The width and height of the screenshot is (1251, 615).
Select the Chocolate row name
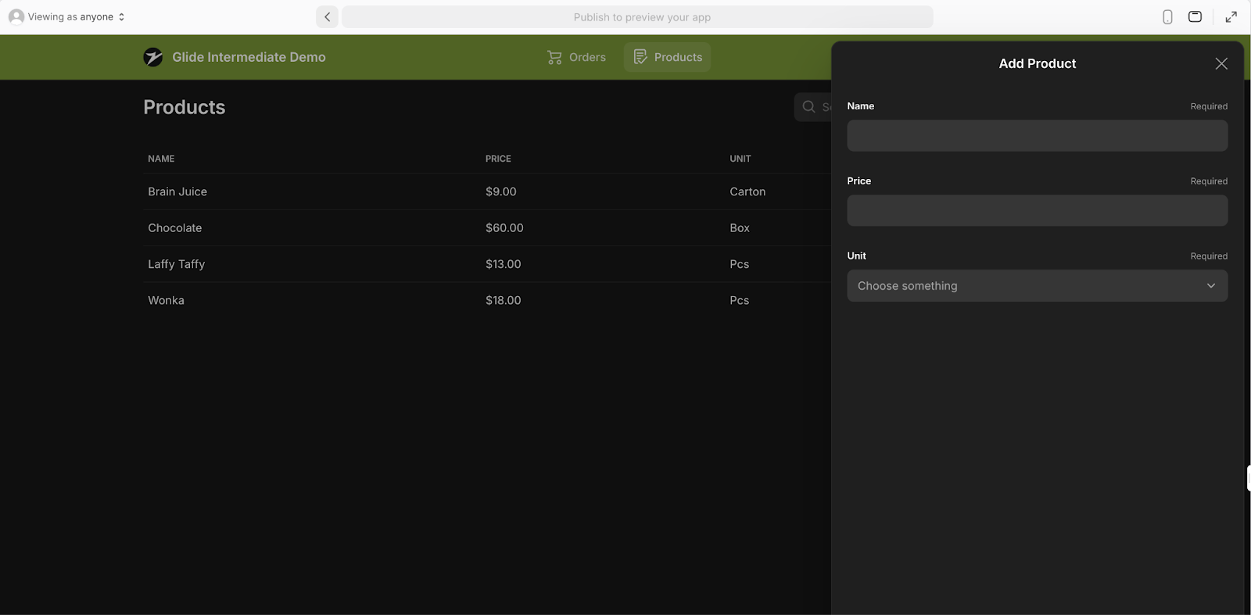pyautogui.click(x=175, y=227)
